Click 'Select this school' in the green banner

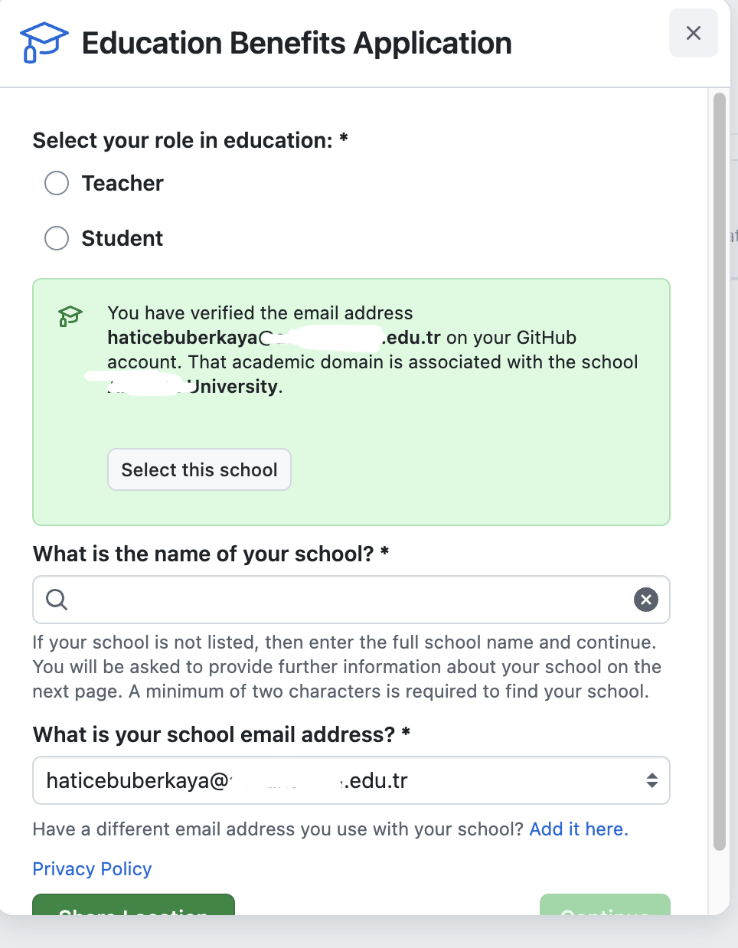point(199,469)
